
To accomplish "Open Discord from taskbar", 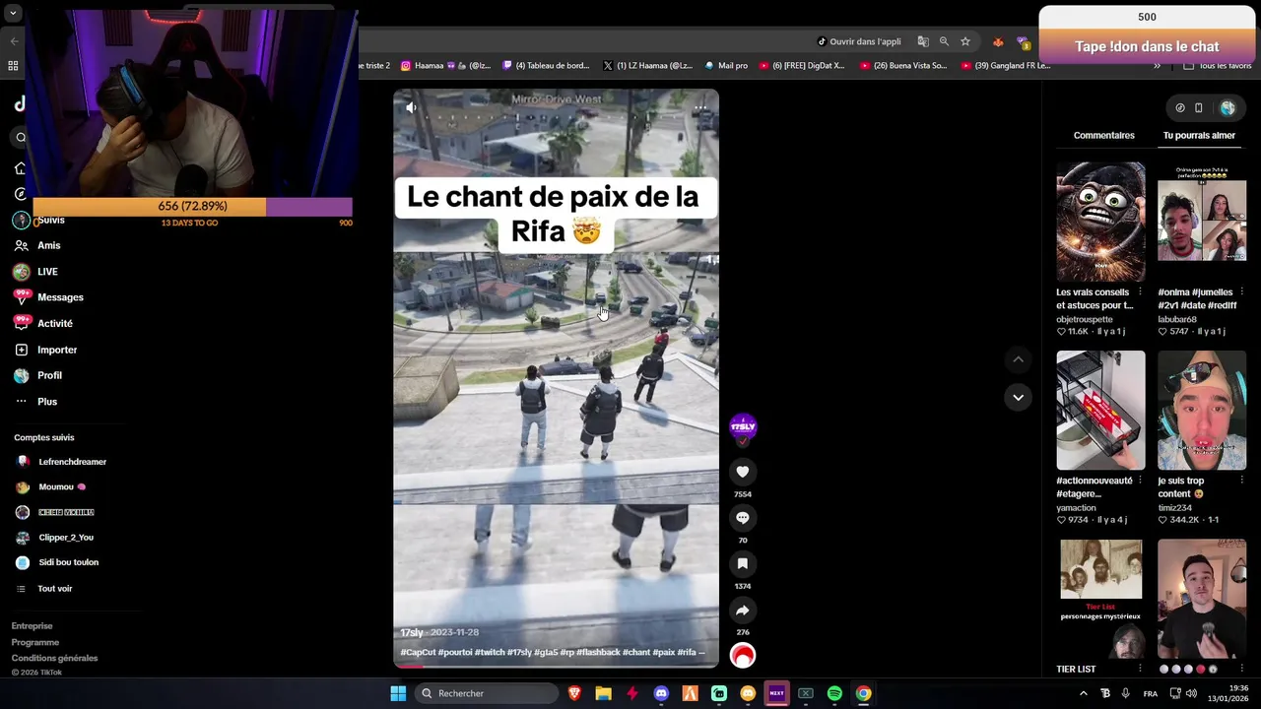I will [661, 693].
